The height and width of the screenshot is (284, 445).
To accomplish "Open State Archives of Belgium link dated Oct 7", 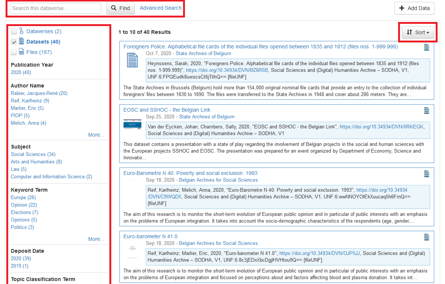I will [203, 53].
